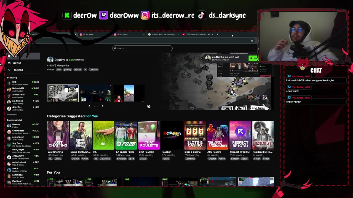
Task: Open the Resident Evil category card
Action: tap(263, 135)
